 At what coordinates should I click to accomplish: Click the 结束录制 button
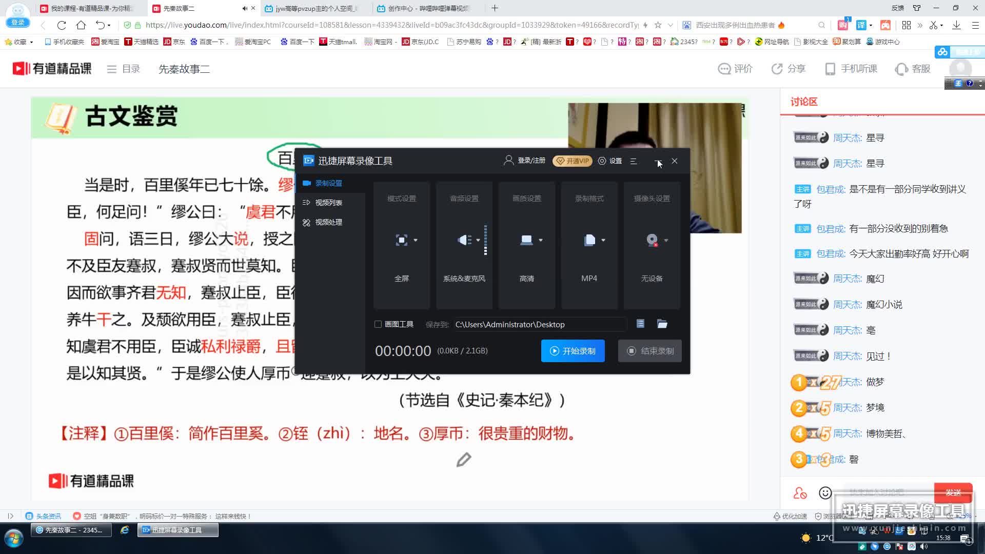coord(650,351)
